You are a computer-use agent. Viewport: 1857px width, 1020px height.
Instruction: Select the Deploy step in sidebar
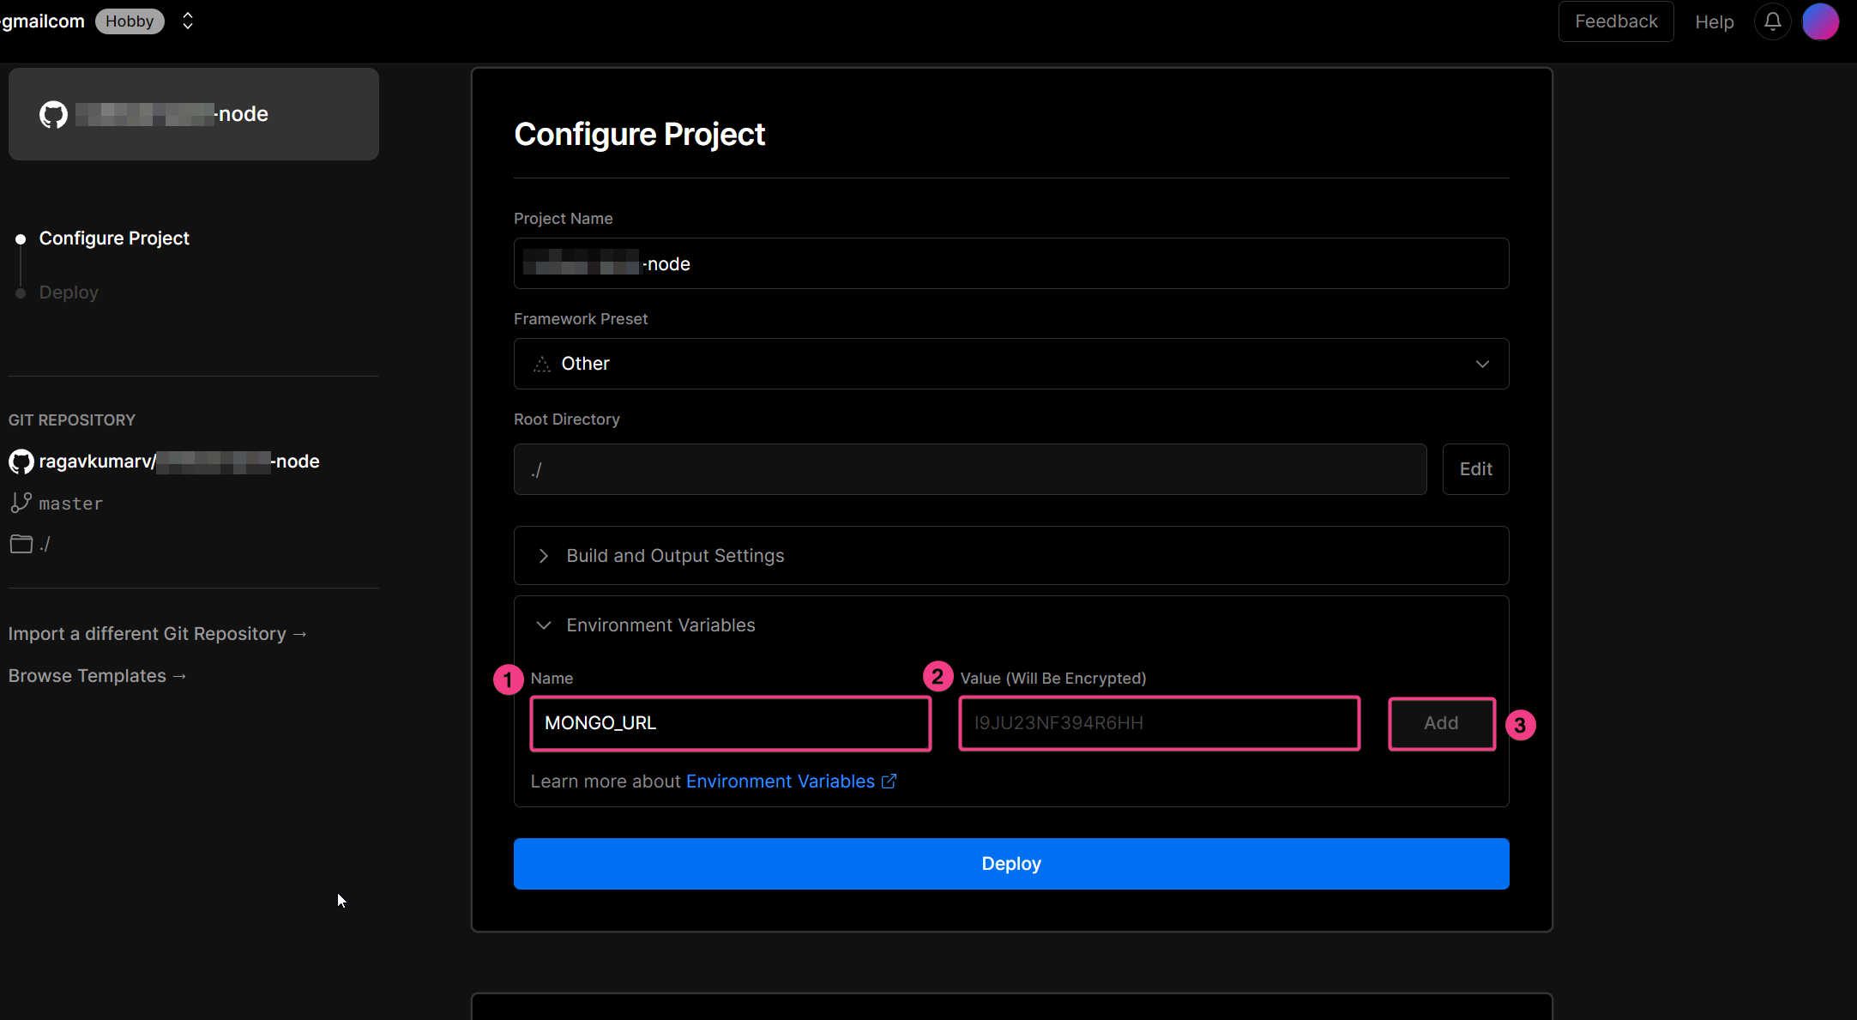69,293
